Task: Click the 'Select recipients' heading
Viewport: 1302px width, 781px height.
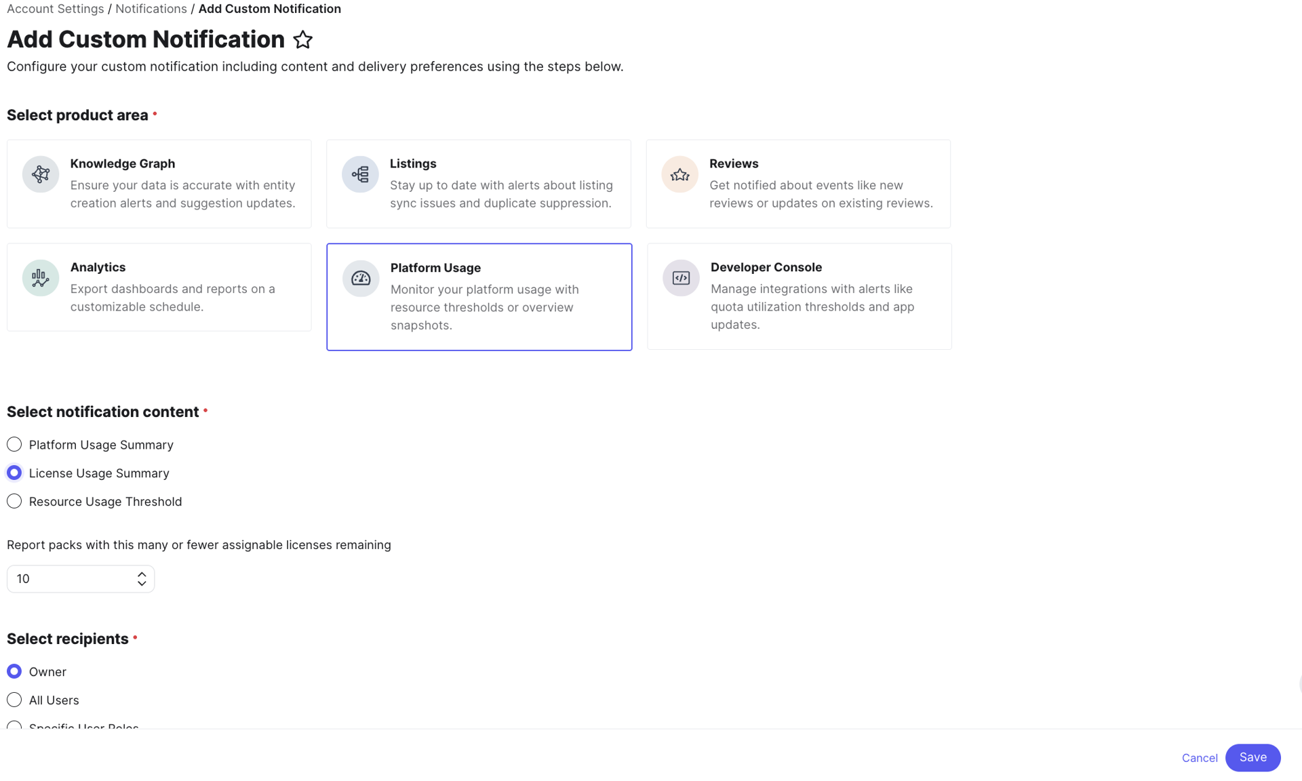Action: [x=68, y=639]
